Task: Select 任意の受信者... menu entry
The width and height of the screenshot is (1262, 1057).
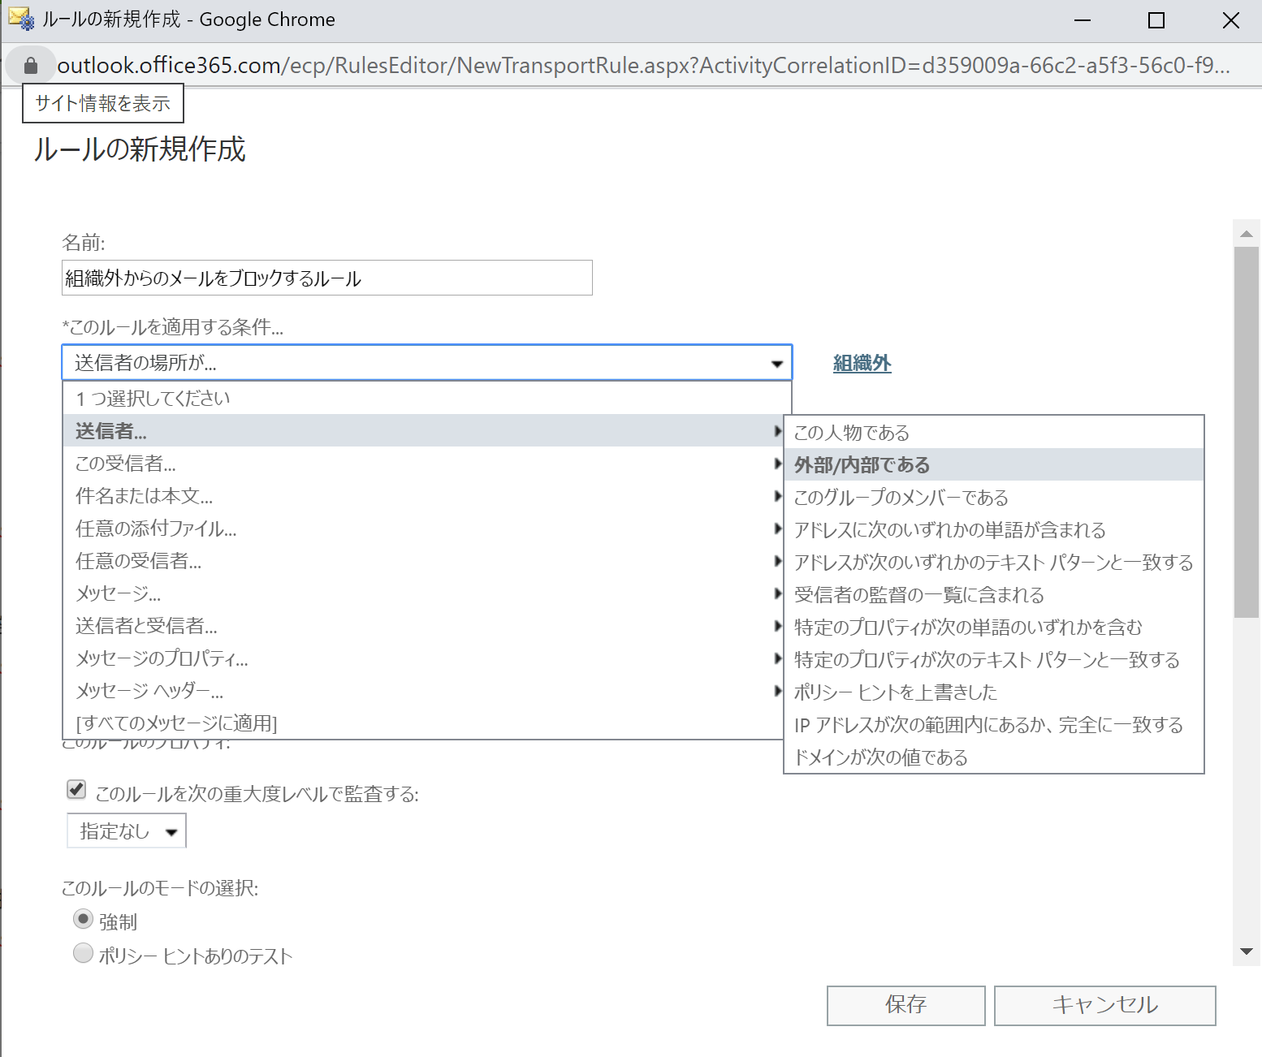Action: [423, 560]
